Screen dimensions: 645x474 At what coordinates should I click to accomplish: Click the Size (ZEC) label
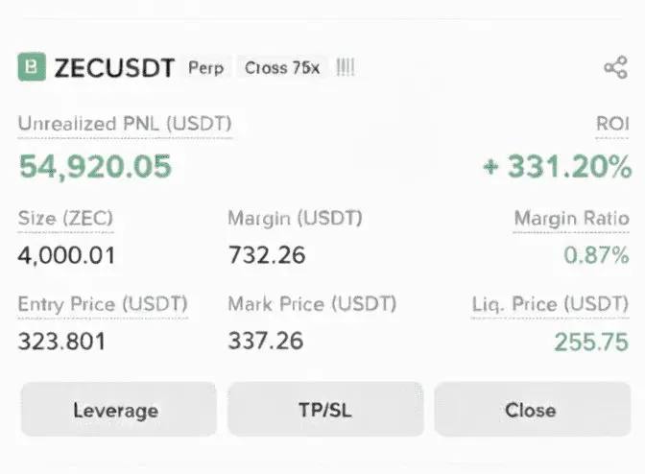point(65,218)
